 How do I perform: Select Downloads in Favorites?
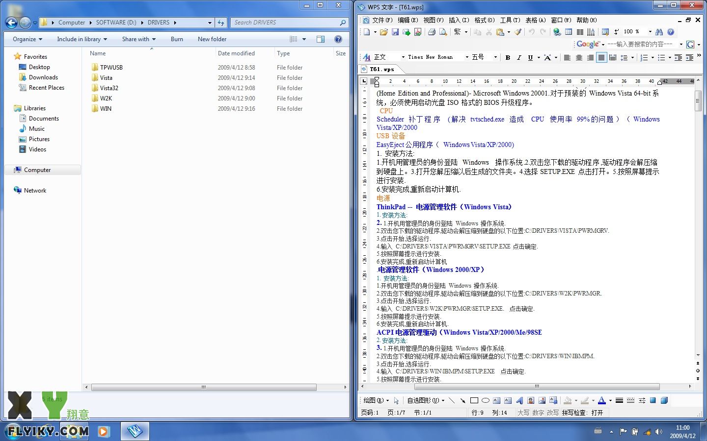click(43, 77)
